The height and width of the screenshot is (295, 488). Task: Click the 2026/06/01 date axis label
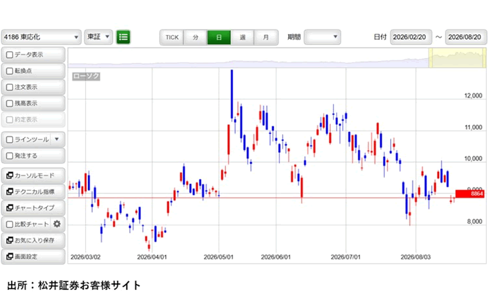tap(276, 257)
